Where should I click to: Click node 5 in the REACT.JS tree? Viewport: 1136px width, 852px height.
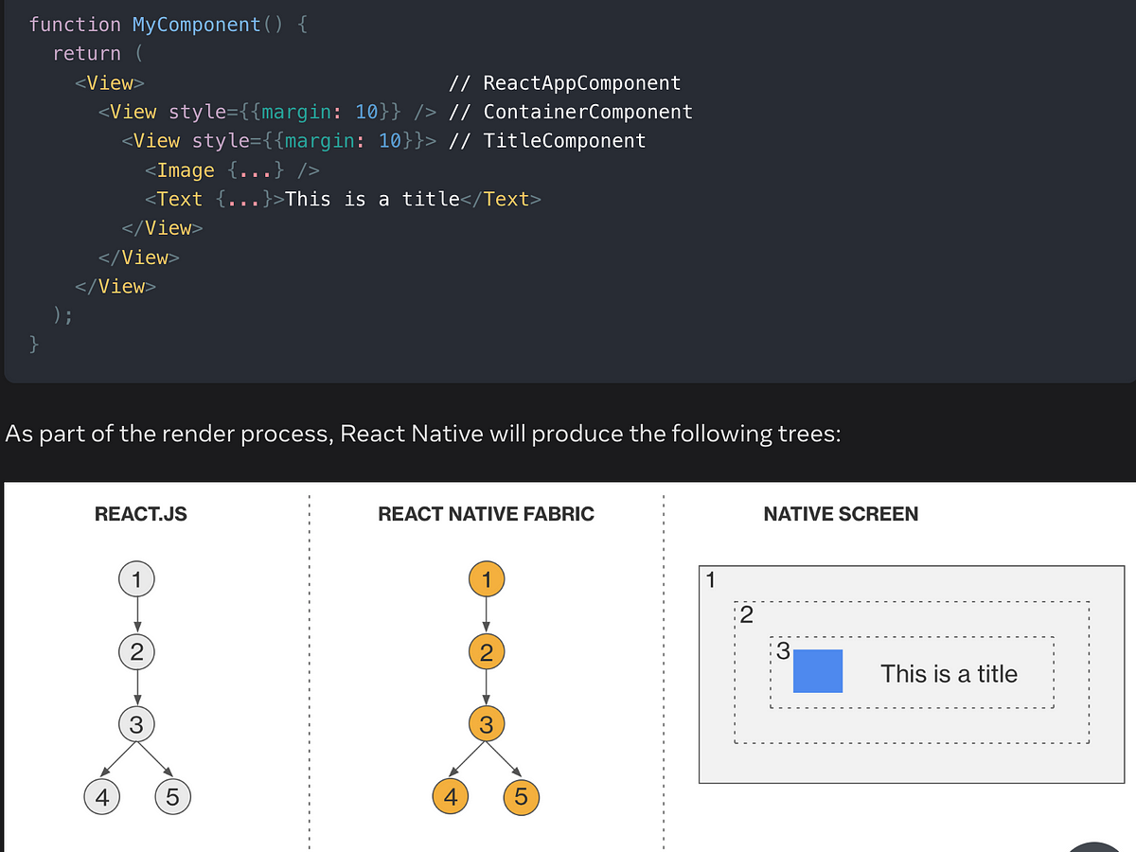point(172,796)
